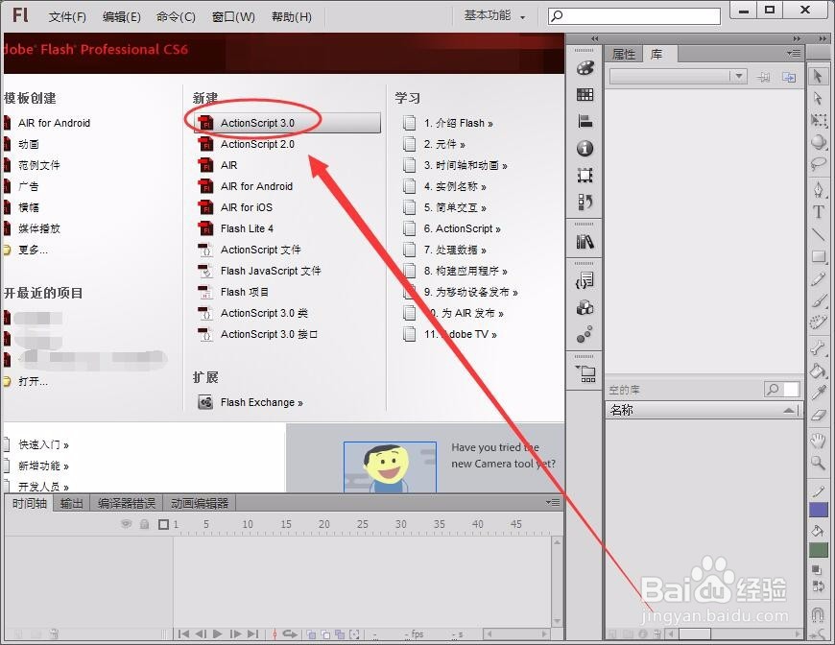Open the books panel icon in dock
The height and width of the screenshot is (645, 835).
coord(585,242)
